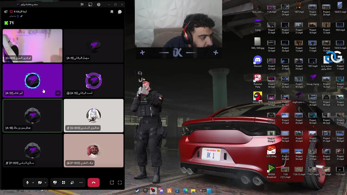
Task: Click the tray volume speaker icon
Action: [18, 191]
